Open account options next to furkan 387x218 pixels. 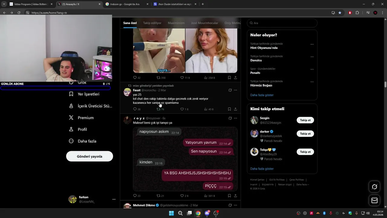click(114, 199)
